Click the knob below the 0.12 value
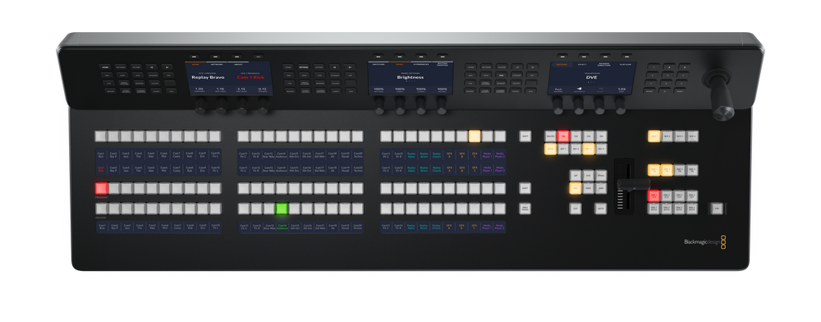This screenshot has width=821, height=322. (x=263, y=105)
